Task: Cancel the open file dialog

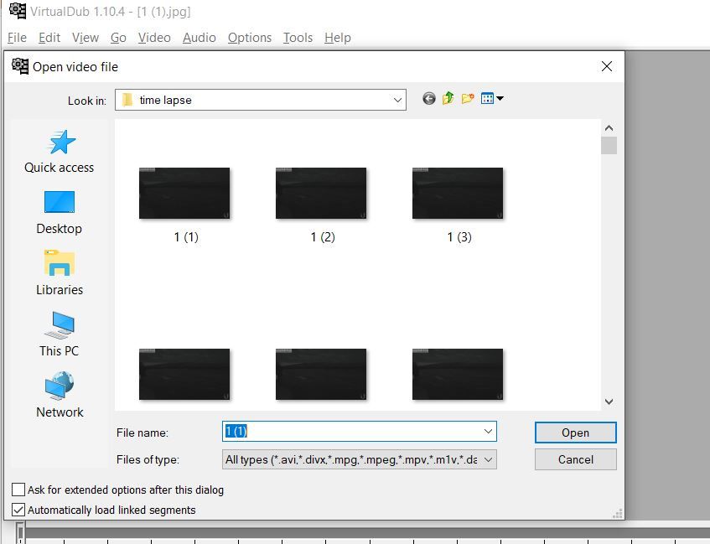Action: coord(575,459)
